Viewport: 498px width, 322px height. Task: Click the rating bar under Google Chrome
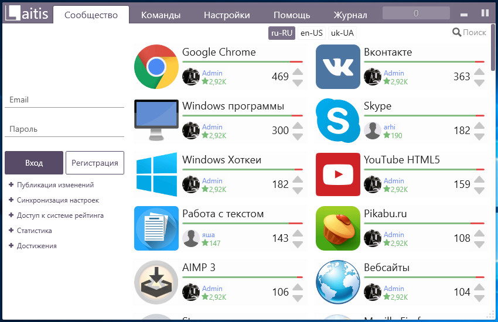pos(243,61)
